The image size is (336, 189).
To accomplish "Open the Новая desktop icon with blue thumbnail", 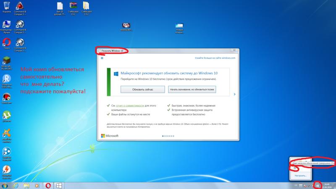I will [179, 28].
